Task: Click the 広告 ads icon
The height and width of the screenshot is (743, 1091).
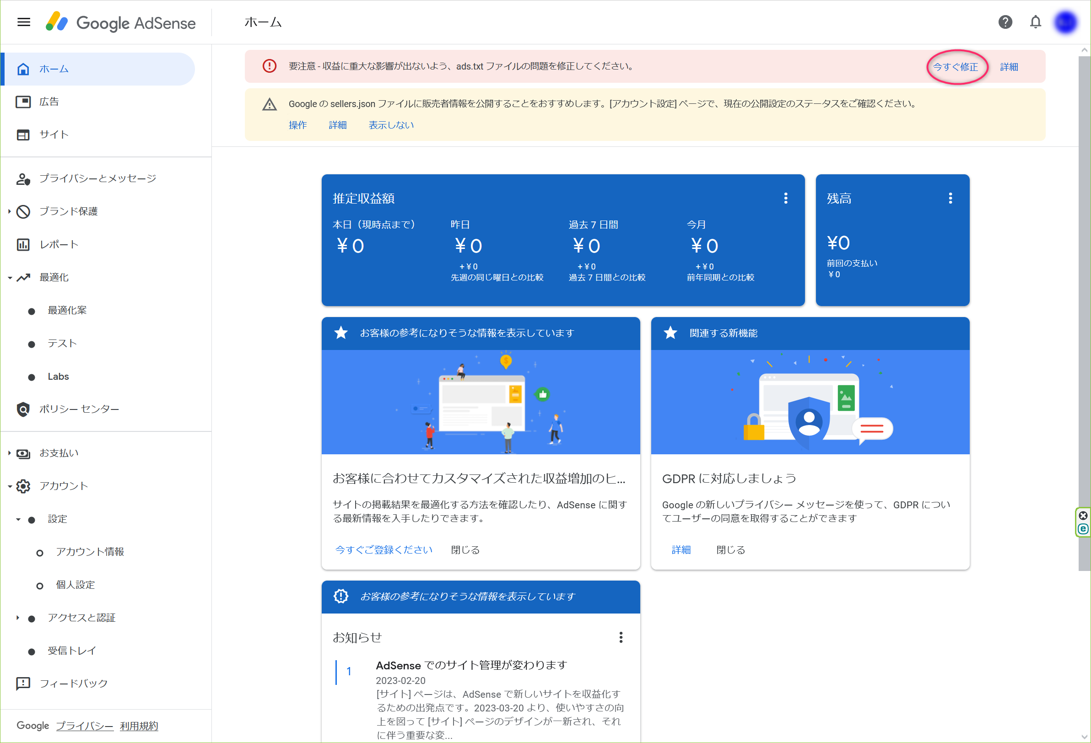Action: pos(23,102)
